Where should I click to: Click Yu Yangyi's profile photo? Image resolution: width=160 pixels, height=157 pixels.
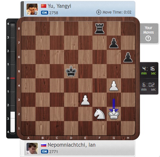point(32,9)
